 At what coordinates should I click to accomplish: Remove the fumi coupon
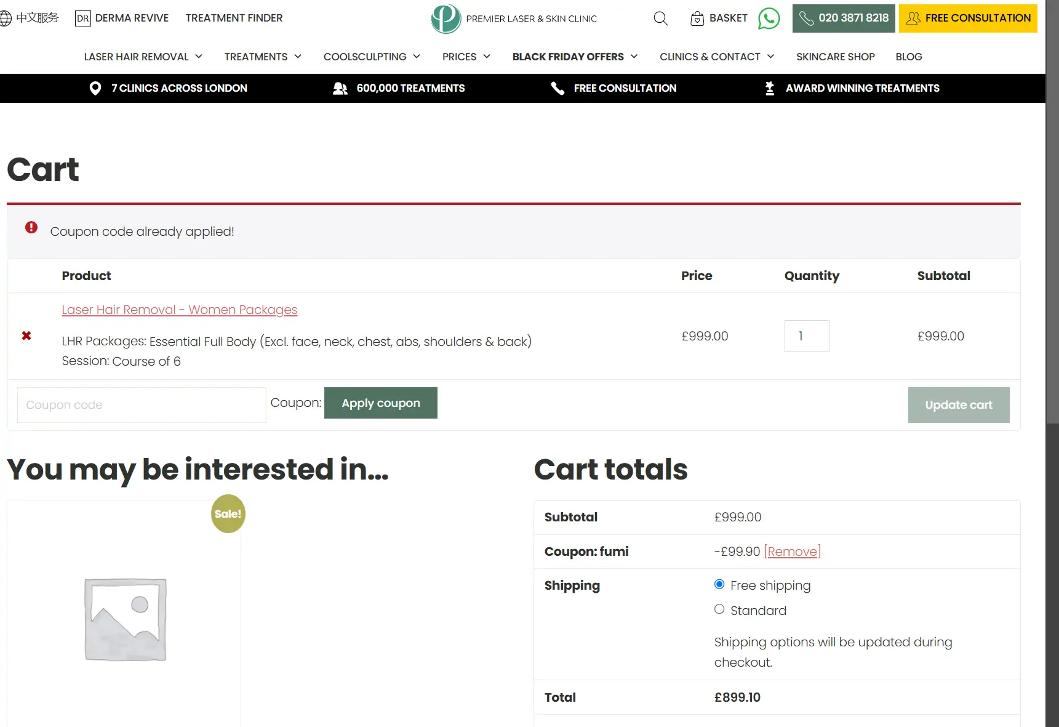point(792,552)
